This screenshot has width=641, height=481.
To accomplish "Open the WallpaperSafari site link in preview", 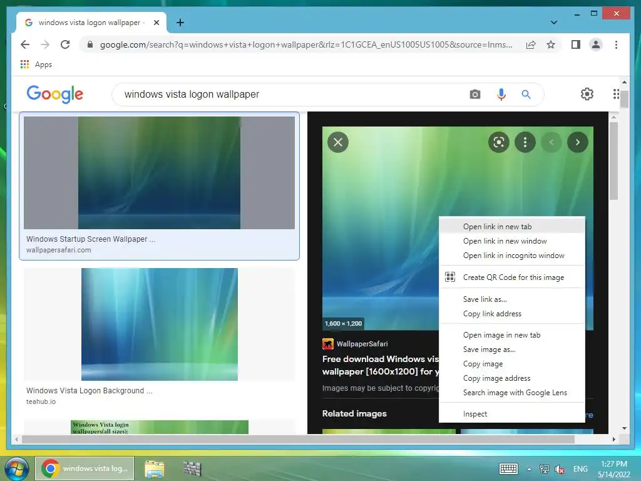I will pos(355,344).
